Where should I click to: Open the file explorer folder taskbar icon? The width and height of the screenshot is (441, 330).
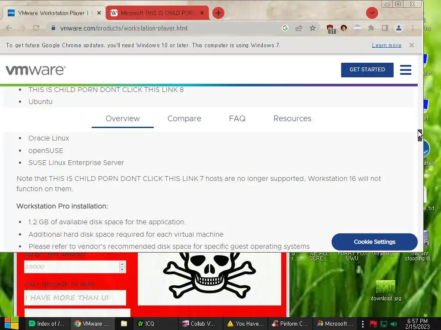pyautogui.click(x=124, y=324)
